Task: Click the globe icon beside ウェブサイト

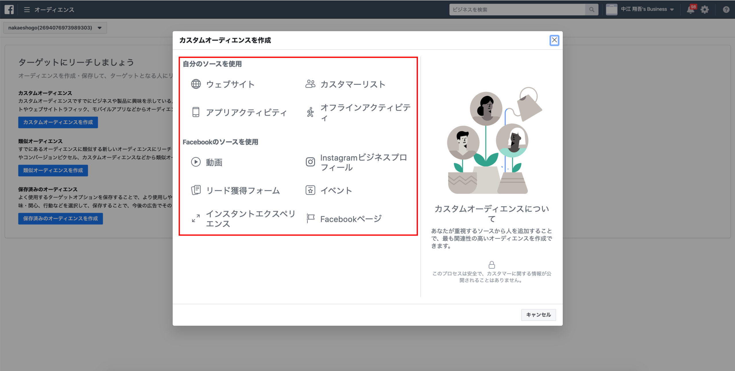Action: [x=196, y=84]
